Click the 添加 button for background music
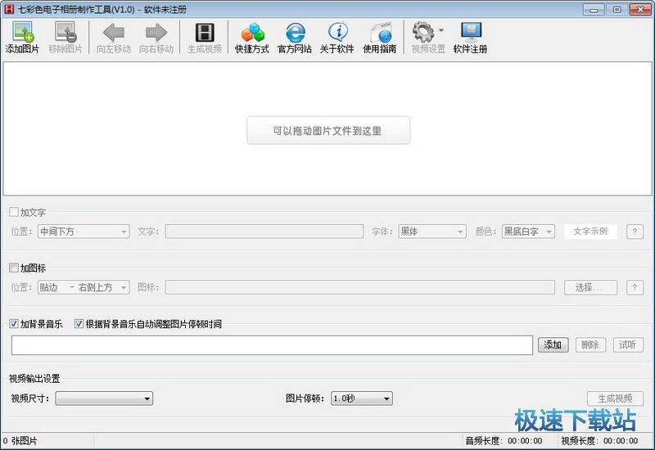The height and width of the screenshot is (450, 655). pyautogui.click(x=553, y=345)
